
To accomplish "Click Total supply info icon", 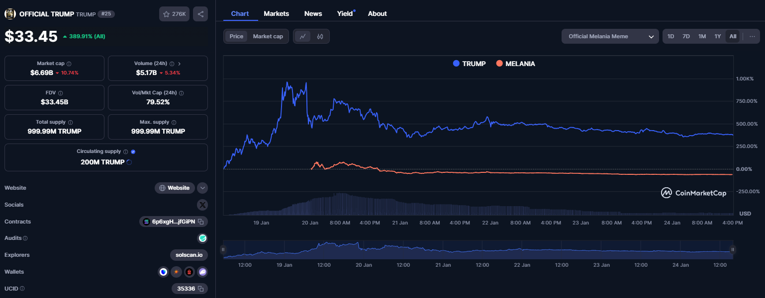I will tap(70, 122).
